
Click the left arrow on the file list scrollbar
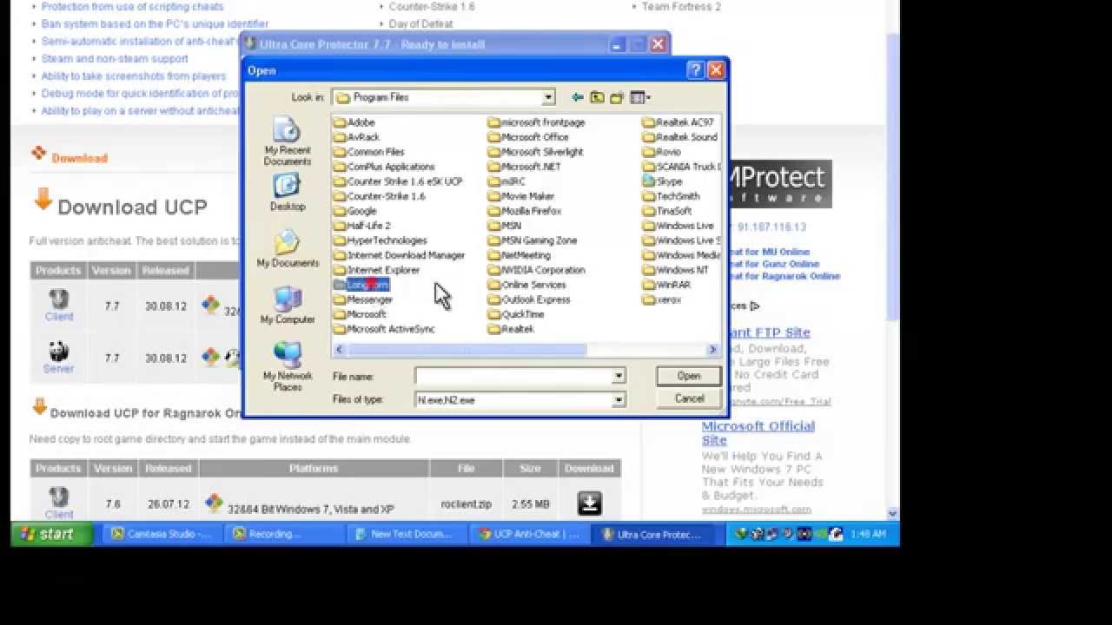340,350
